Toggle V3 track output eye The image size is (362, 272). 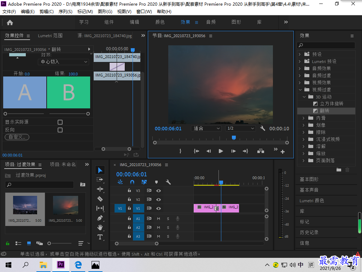(x=158, y=191)
